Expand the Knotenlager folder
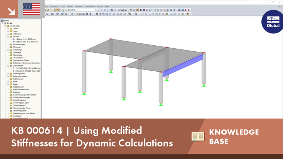The width and height of the screenshot is (283, 159). 8,50
